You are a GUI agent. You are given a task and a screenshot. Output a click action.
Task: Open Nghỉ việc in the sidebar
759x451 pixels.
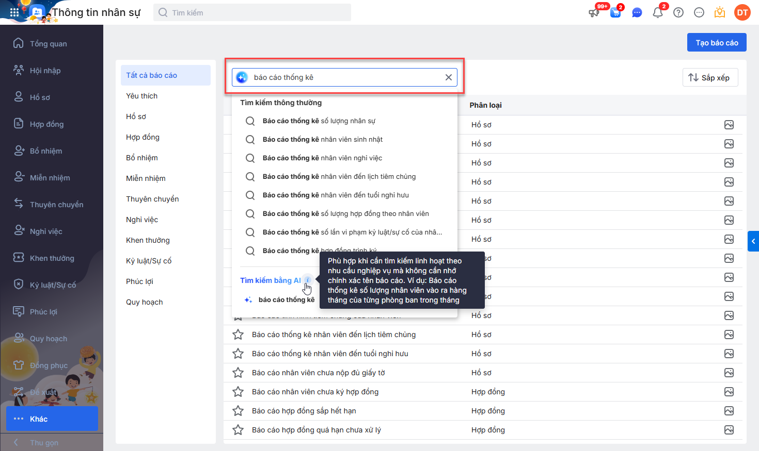click(x=52, y=231)
